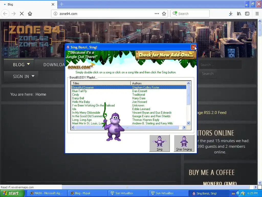This screenshot has height=197, width=262.
Task: Switch to Blog - Mypal taskbar item
Action: [x=88, y=193]
